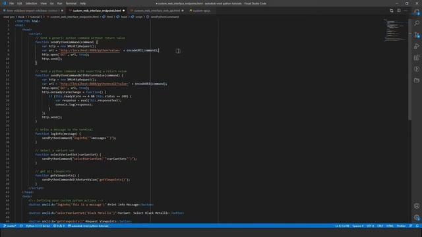Close the custom_web_interface_web_api.html tab via its dot
This screenshot has height=237, width=422.
[x=183, y=11]
